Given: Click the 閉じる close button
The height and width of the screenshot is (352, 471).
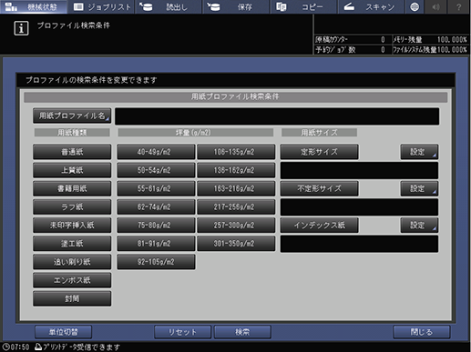Looking at the screenshot, I should (x=422, y=332).
